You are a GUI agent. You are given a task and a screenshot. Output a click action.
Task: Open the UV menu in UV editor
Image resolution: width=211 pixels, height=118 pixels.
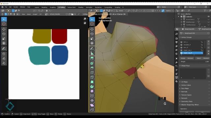[40, 14]
